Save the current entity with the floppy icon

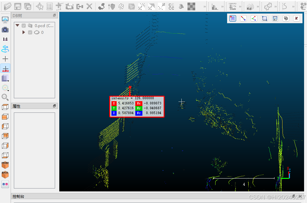tap(18, 6)
